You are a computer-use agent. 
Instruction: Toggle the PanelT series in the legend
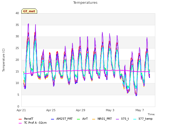point(26,119)
